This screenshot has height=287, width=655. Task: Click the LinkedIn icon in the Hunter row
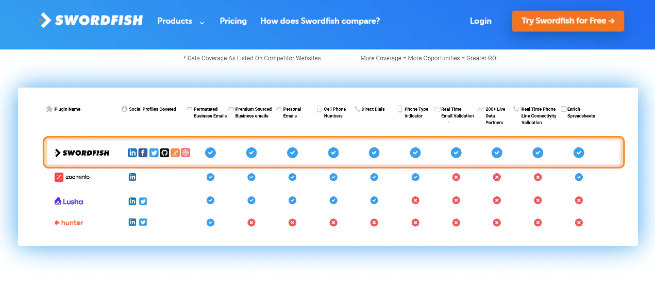point(132,222)
